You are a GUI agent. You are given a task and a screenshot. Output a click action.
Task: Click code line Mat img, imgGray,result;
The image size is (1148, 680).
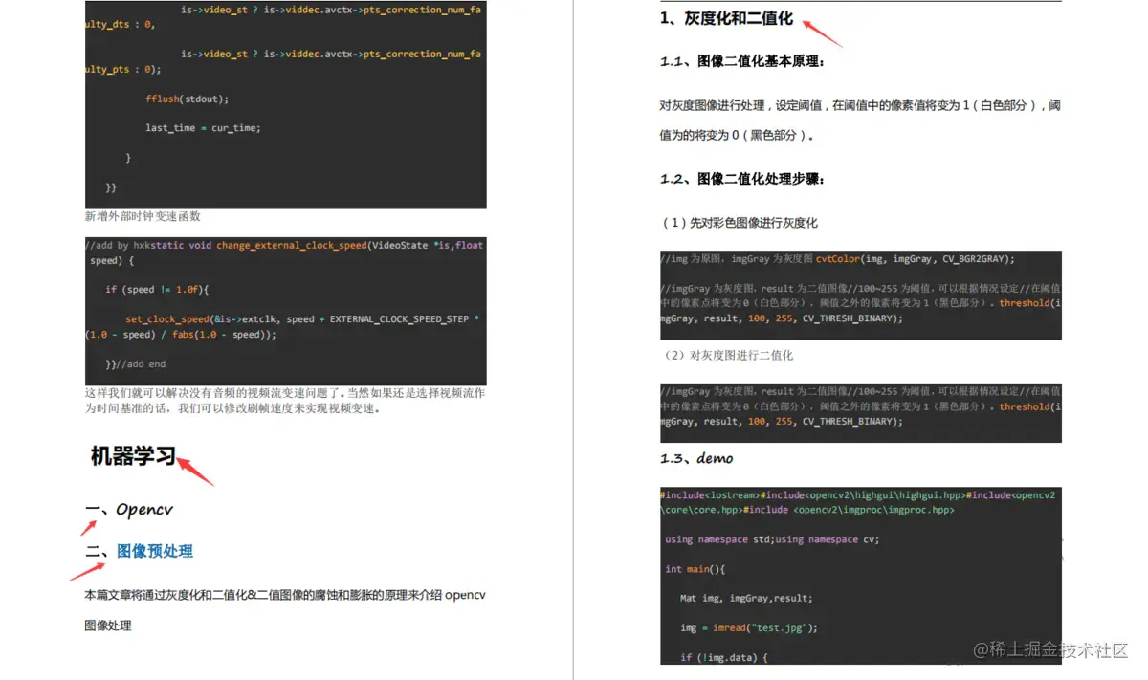click(746, 599)
